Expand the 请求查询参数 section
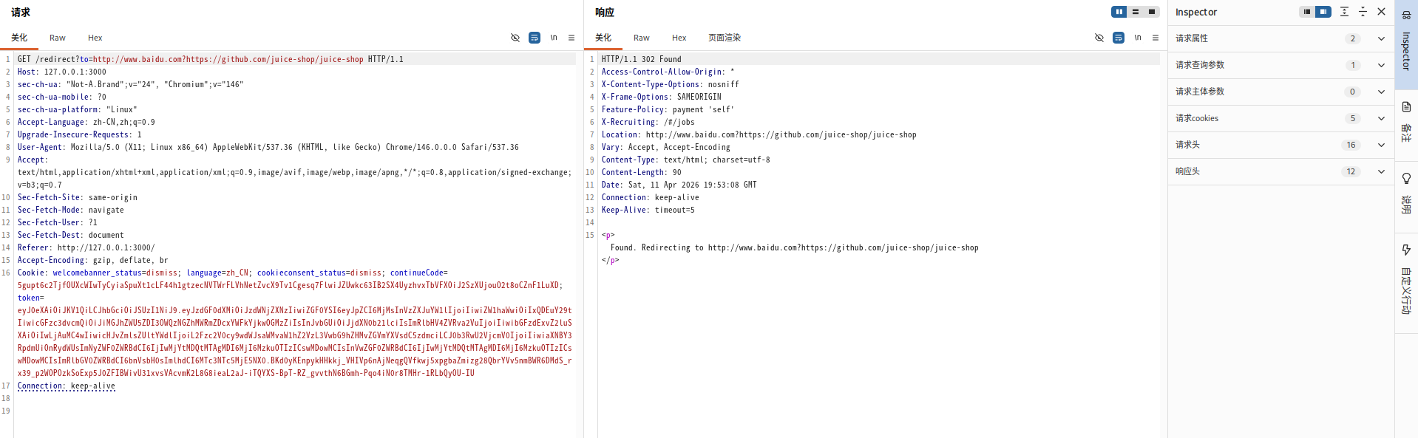This screenshot has width=1418, height=438. point(1381,65)
